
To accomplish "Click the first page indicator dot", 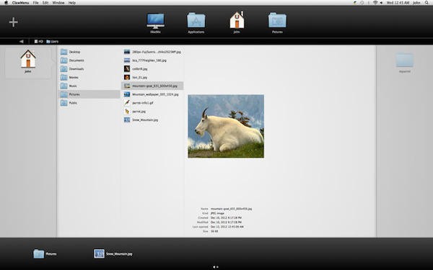I will [214, 266].
